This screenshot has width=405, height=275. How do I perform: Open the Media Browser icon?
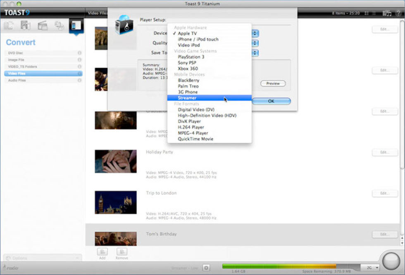click(x=387, y=13)
